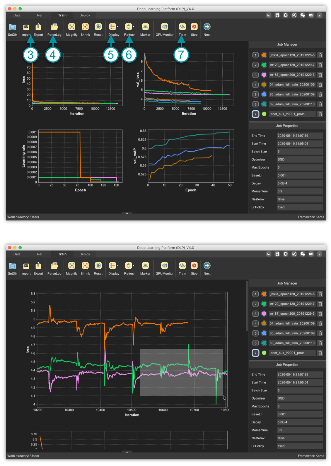Select the Marker tool in upper window toolbar
The image size is (331, 466).
145,27
